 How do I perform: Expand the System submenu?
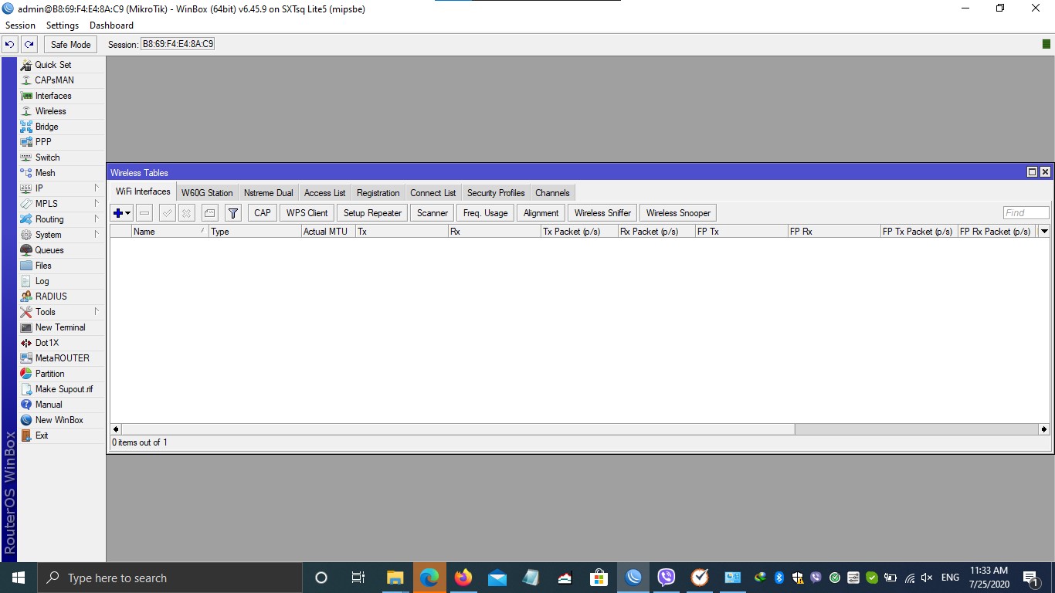62,235
